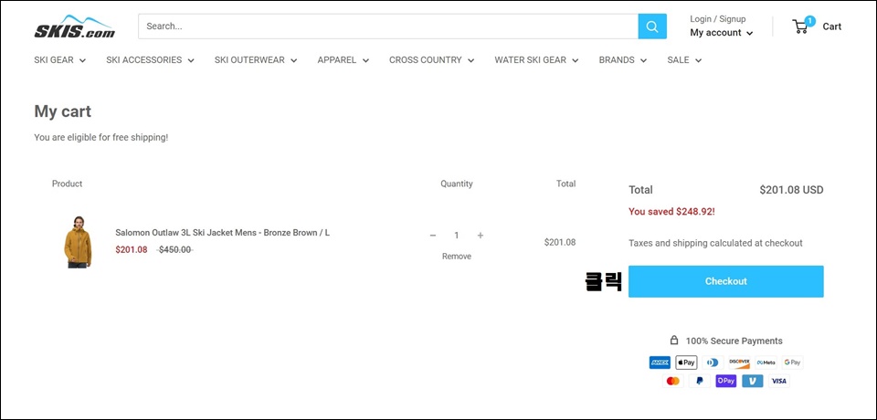Click the My cart heading
This screenshot has width=877, height=420.
coord(63,111)
